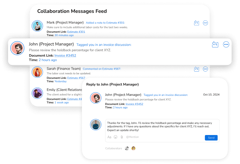Click reply icon on Sarah's message
Screen dimensions: 240x164
(197, 69)
